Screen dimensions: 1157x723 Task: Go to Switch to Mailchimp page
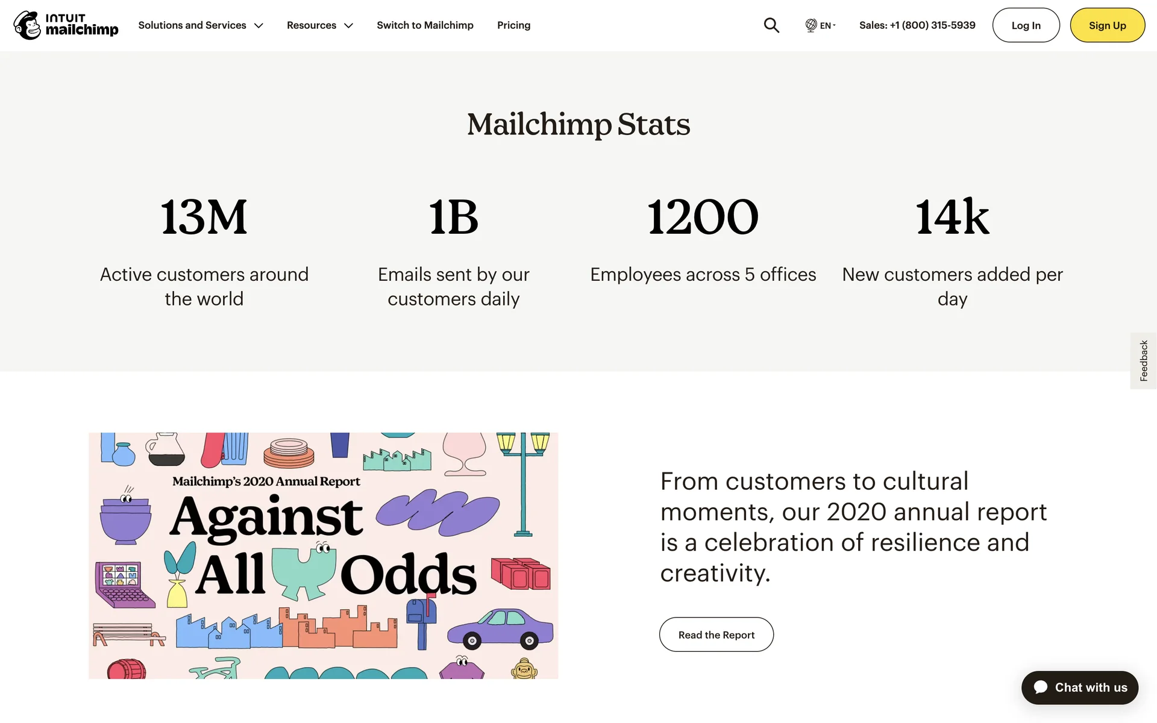point(425,25)
